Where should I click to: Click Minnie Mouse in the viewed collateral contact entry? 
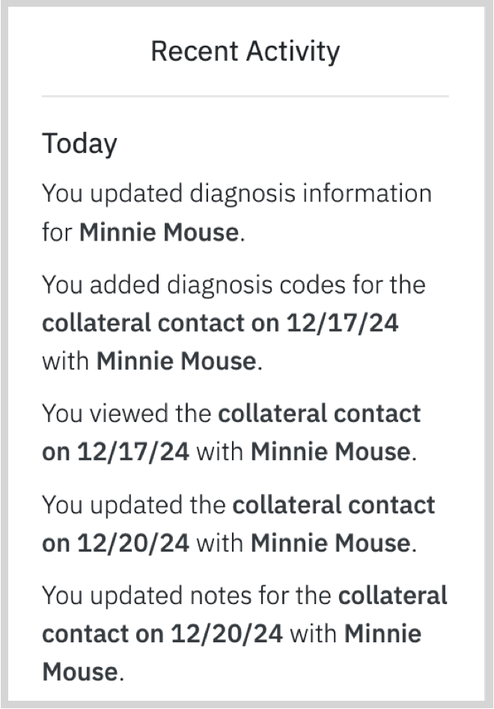[x=331, y=452]
